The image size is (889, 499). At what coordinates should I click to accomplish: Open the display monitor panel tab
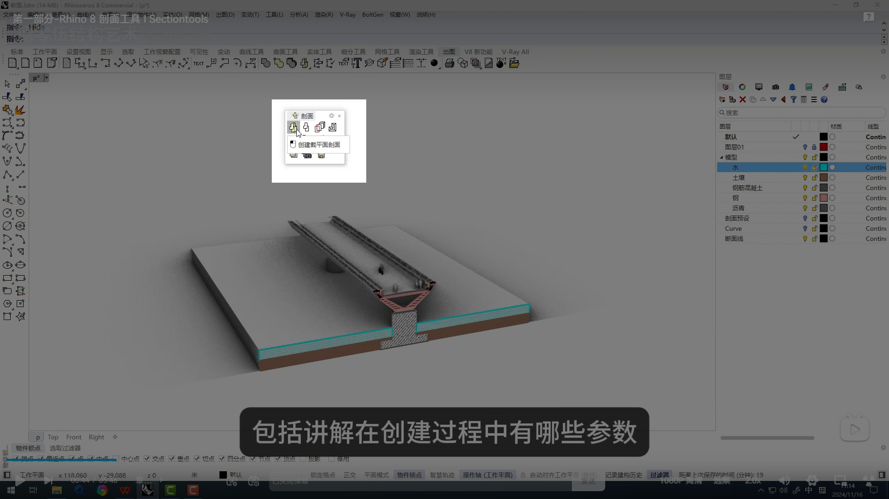coord(759,87)
